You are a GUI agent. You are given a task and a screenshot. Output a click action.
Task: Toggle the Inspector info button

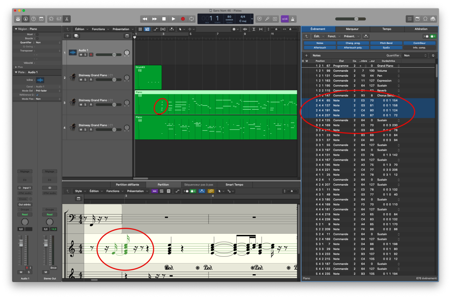pyautogui.click(x=26, y=19)
